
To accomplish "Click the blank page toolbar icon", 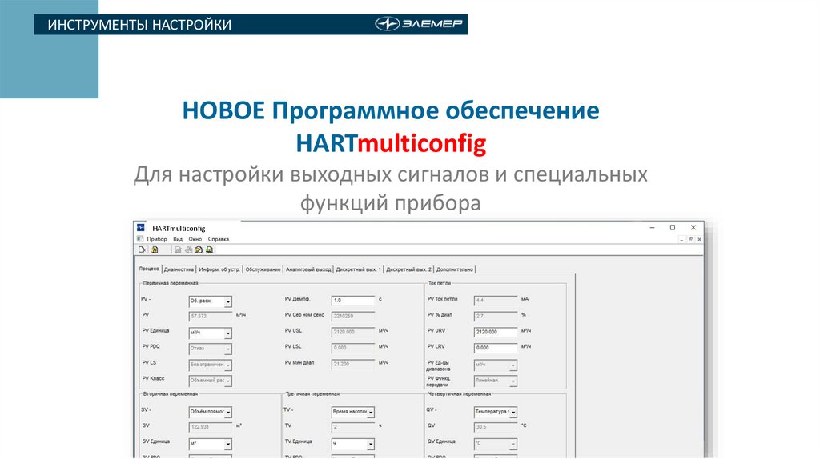I will point(142,249).
